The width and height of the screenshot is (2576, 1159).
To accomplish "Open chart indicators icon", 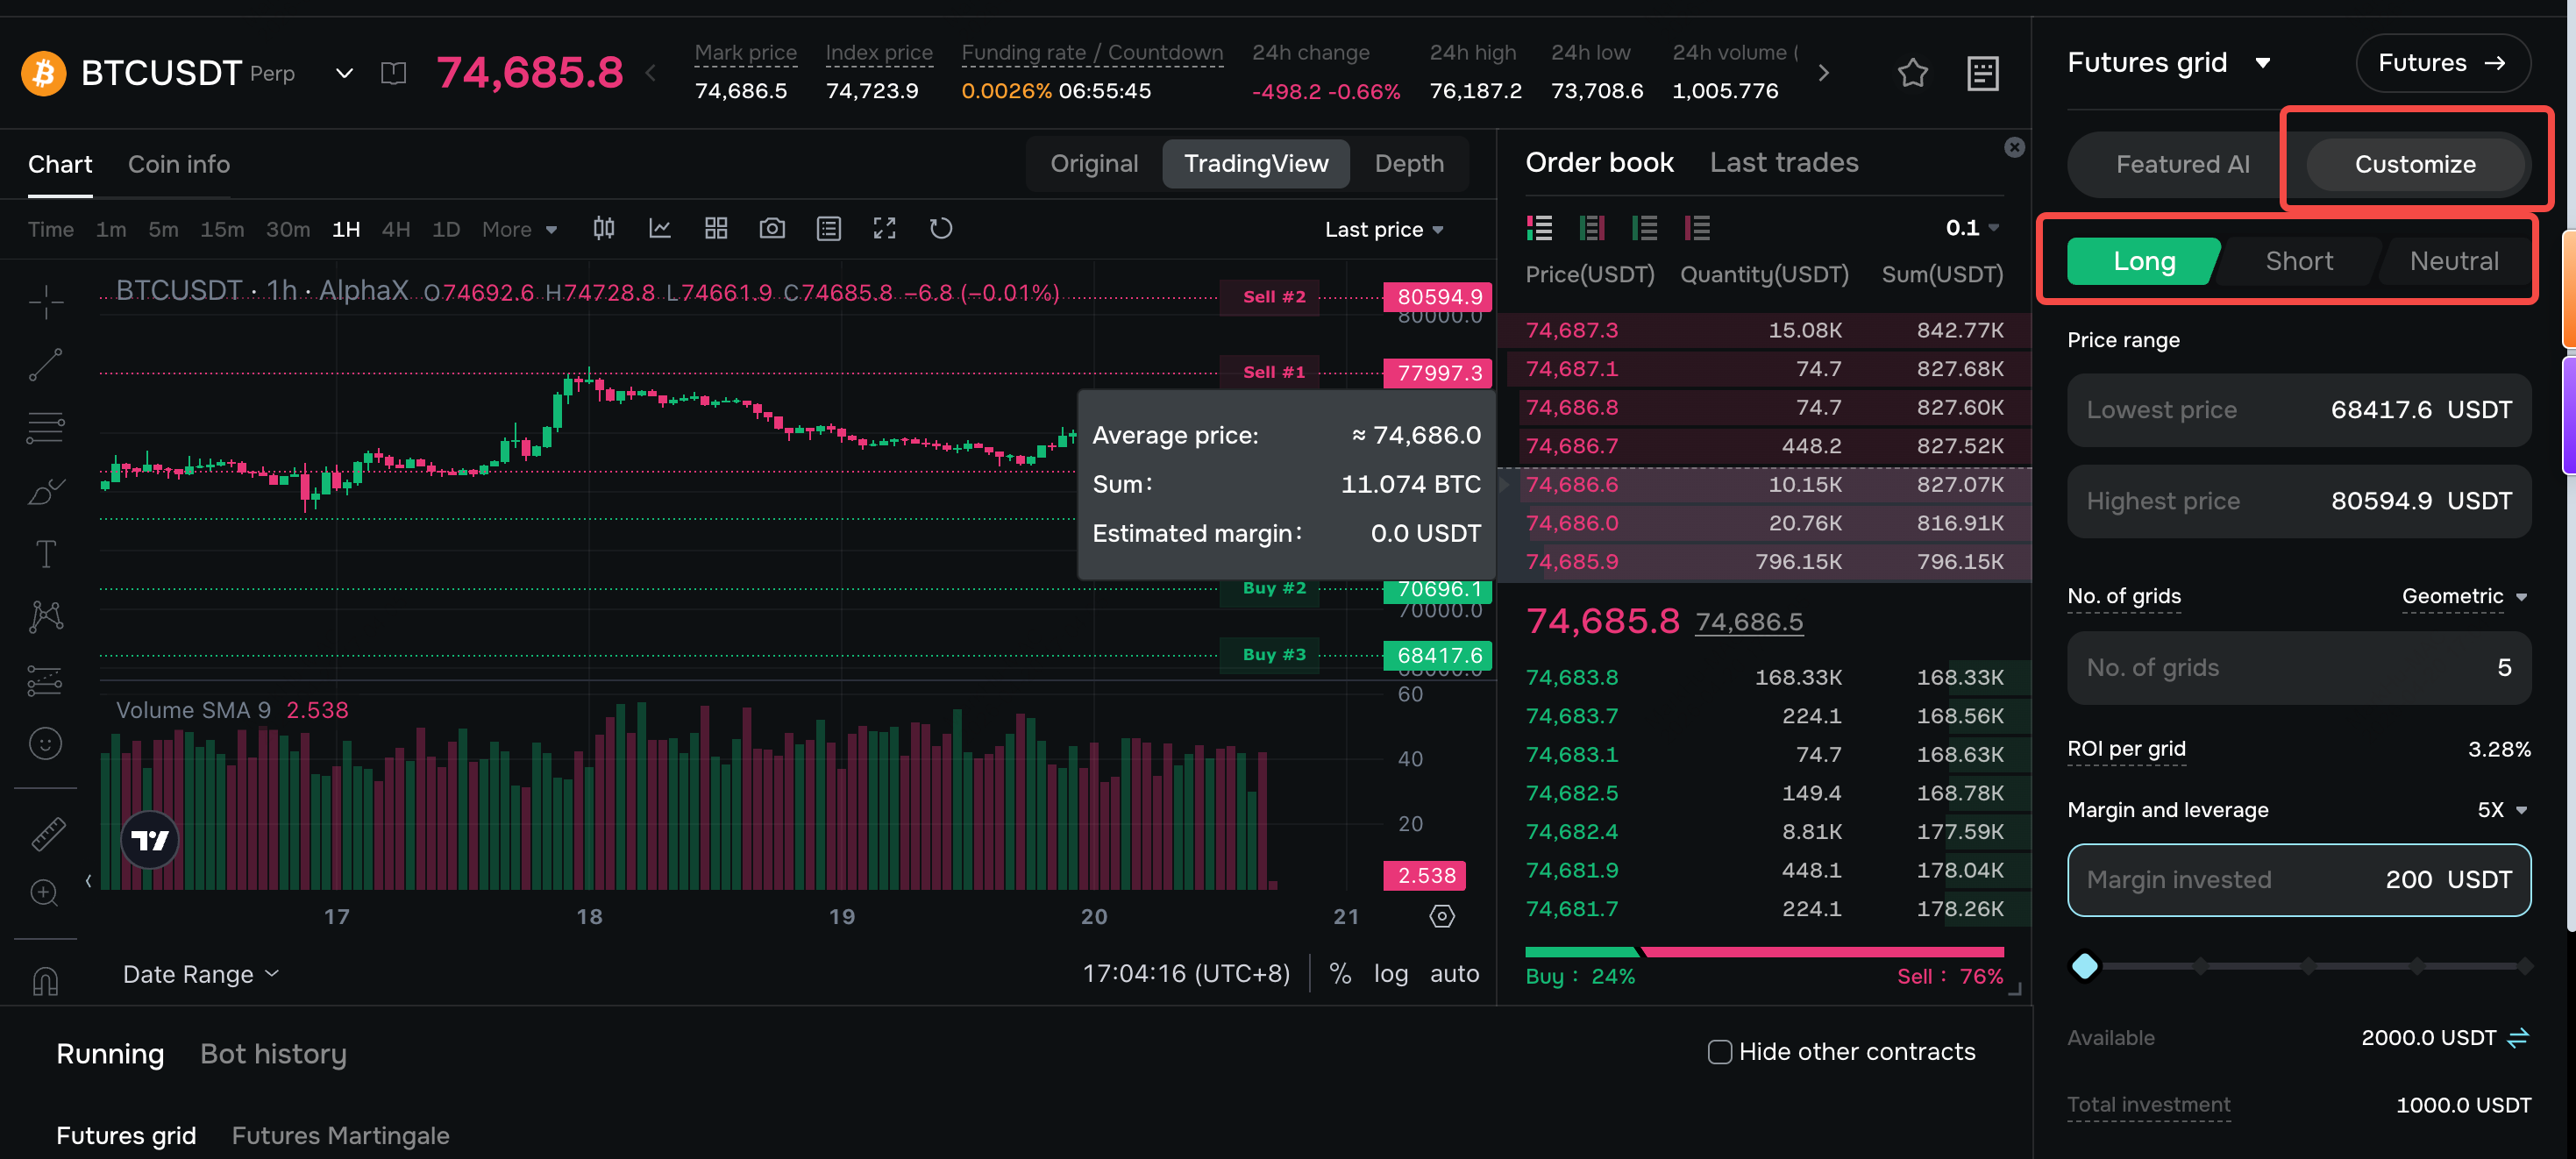I will coord(660,229).
